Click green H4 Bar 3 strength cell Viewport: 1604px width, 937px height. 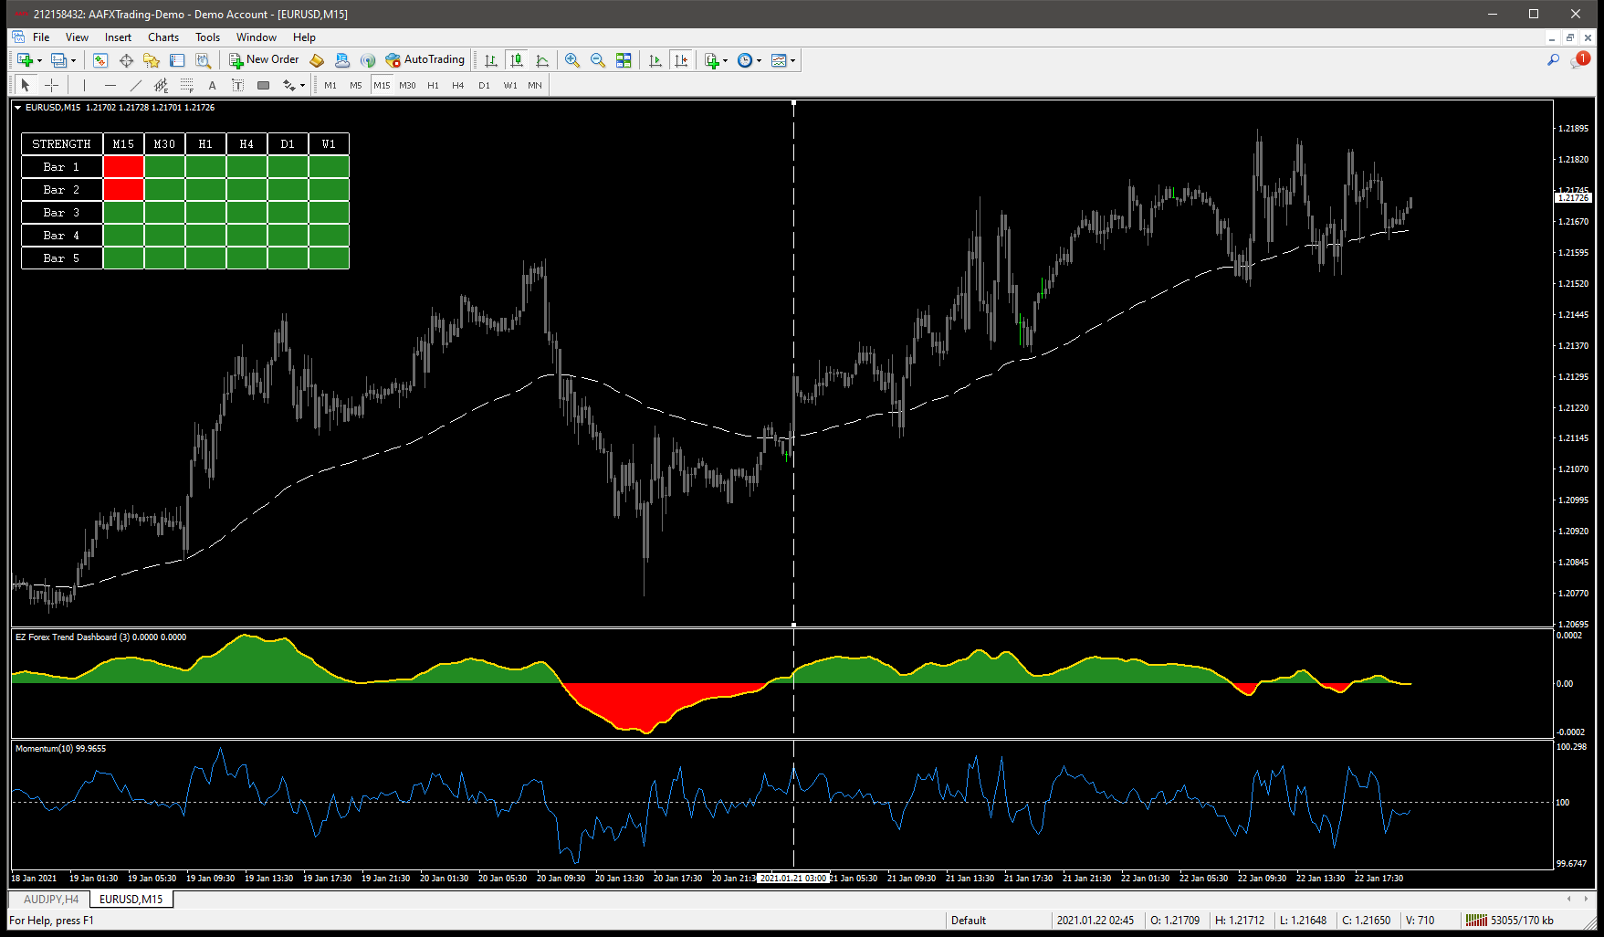click(246, 212)
